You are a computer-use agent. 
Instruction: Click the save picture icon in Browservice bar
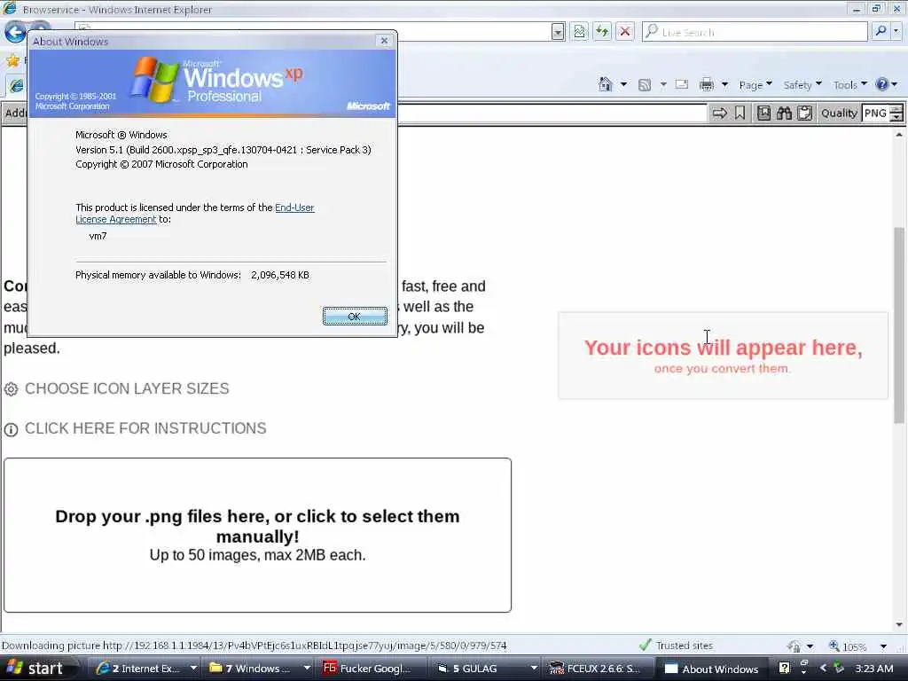(x=763, y=113)
